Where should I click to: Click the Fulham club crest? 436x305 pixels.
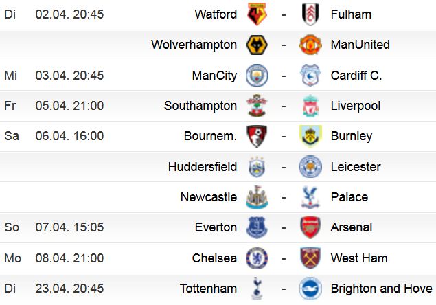(310, 14)
